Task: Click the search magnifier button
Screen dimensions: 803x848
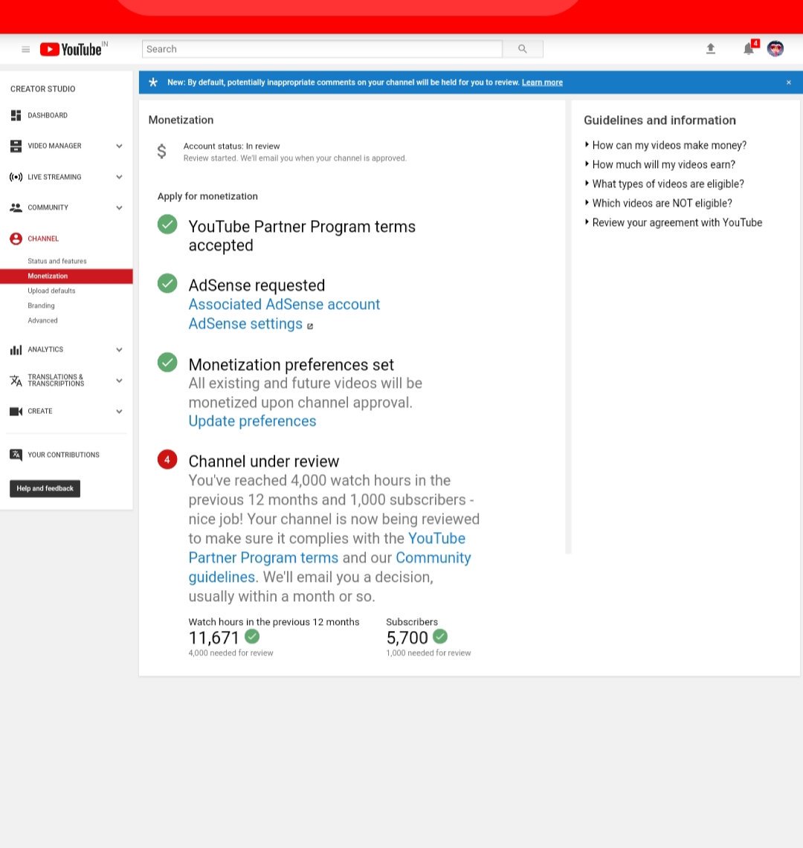Action: [522, 48]
